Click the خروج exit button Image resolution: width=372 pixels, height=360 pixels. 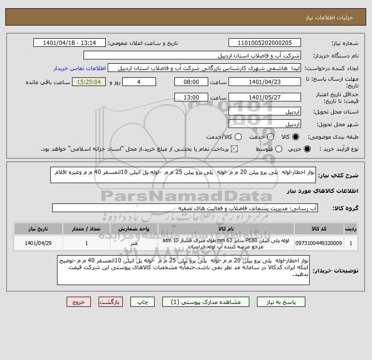(x=79, y=302)
